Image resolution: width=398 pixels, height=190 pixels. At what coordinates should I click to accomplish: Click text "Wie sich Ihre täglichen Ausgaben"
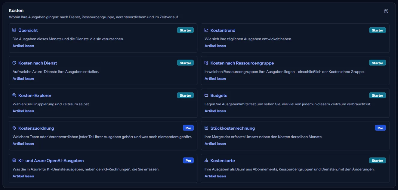[248, 39]
